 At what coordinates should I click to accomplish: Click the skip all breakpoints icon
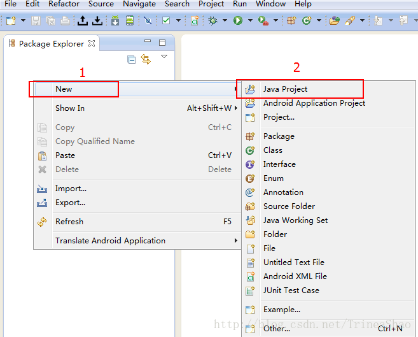coord(148,20)
